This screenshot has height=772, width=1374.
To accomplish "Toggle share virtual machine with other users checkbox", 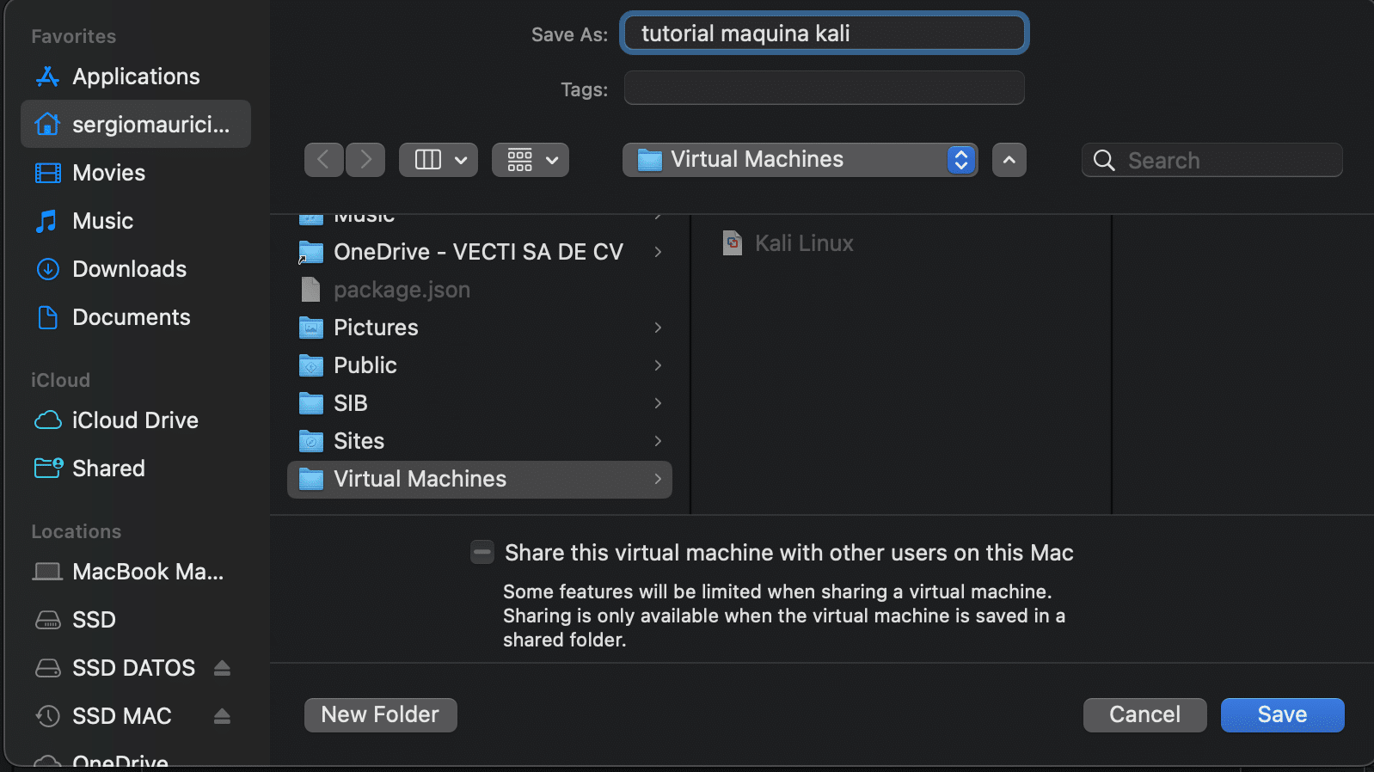I will click(482, 553).
